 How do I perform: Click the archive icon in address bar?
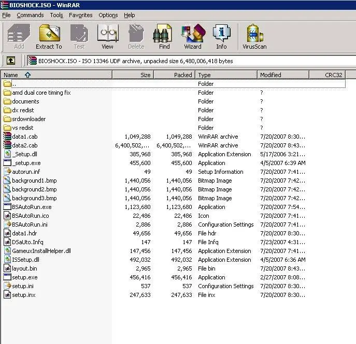[x=32, y=61]
